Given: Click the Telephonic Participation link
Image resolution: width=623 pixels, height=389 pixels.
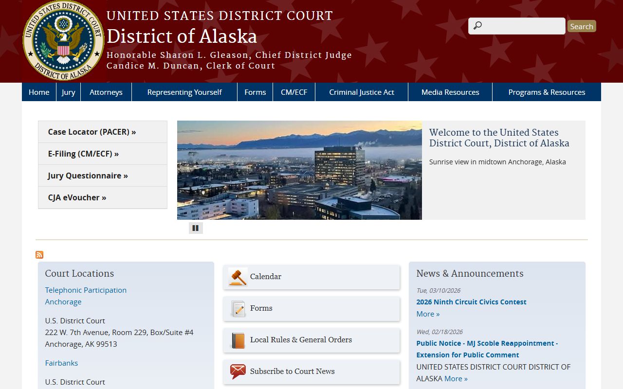Looking at the screenshot, I should (86, 290).
